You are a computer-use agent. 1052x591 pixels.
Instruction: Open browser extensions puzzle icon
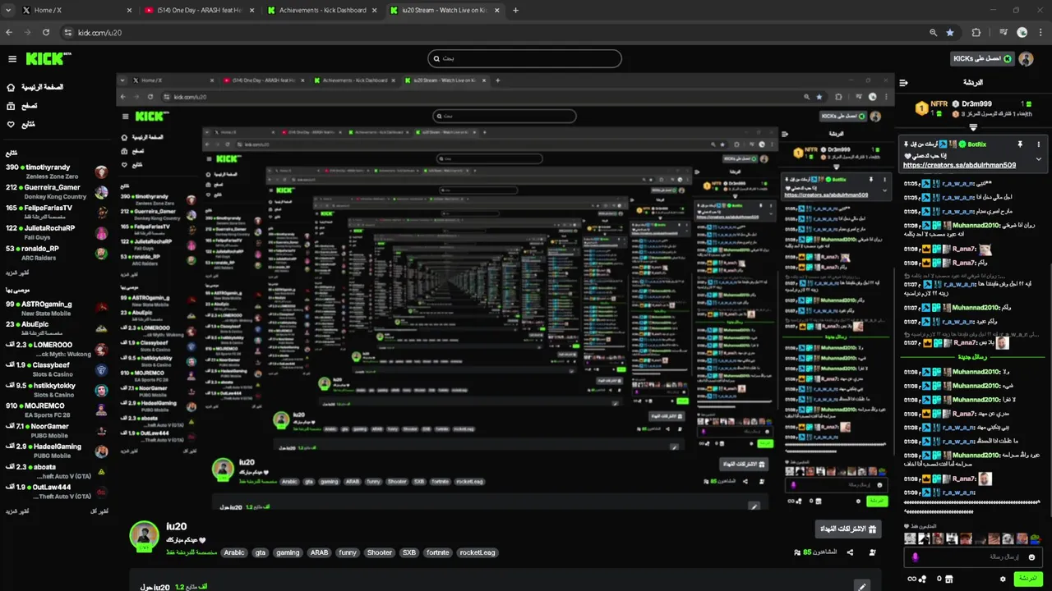[x=976, y=33]
